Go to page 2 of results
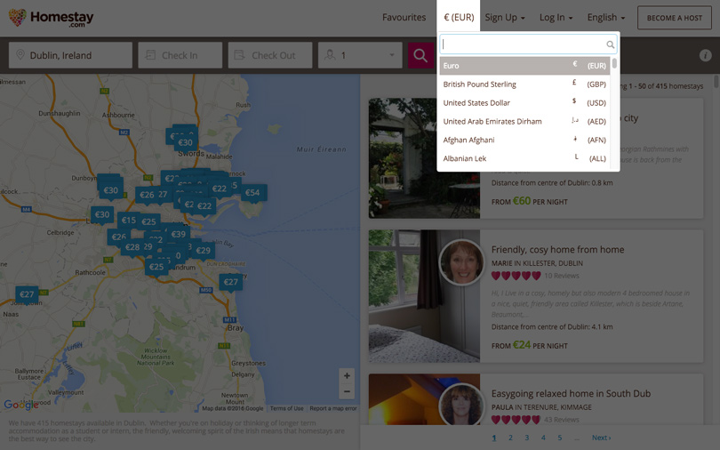This screenshot has width=720, height=450. 510,438
